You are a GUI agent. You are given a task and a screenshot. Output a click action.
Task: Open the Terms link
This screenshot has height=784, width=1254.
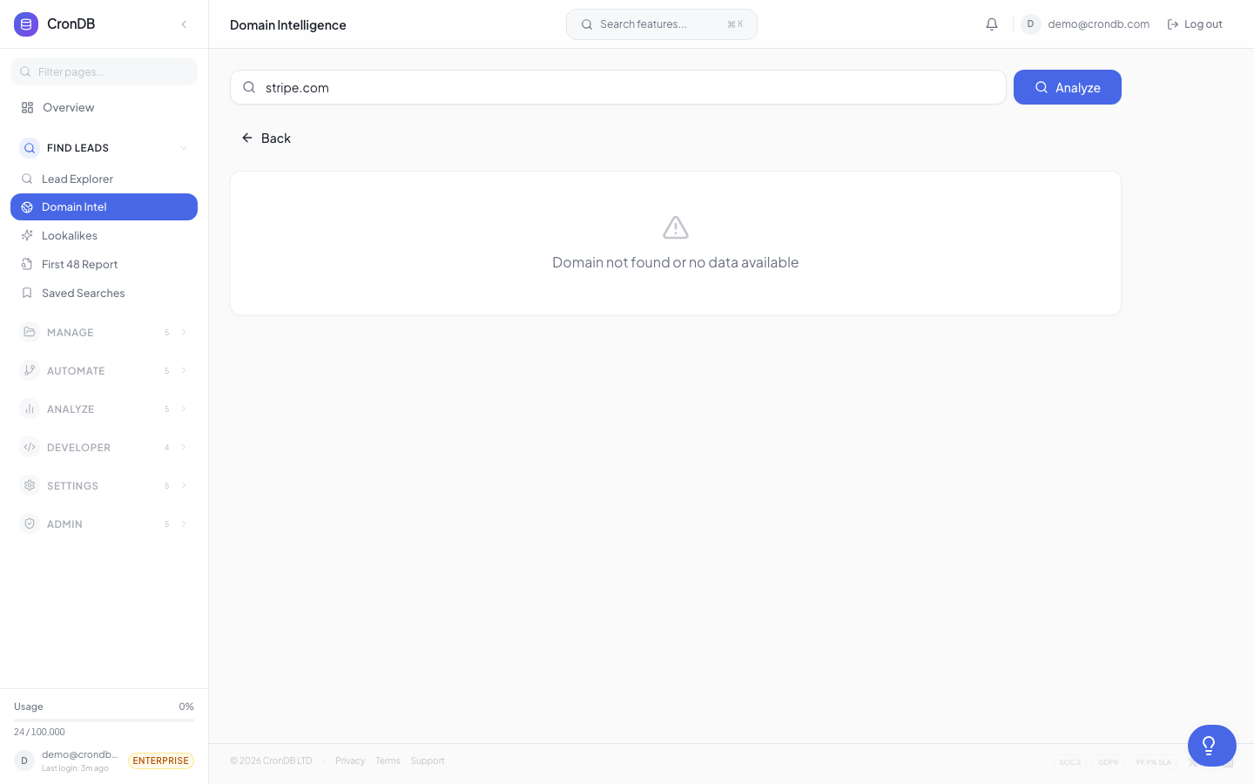[x=388, y=760]
